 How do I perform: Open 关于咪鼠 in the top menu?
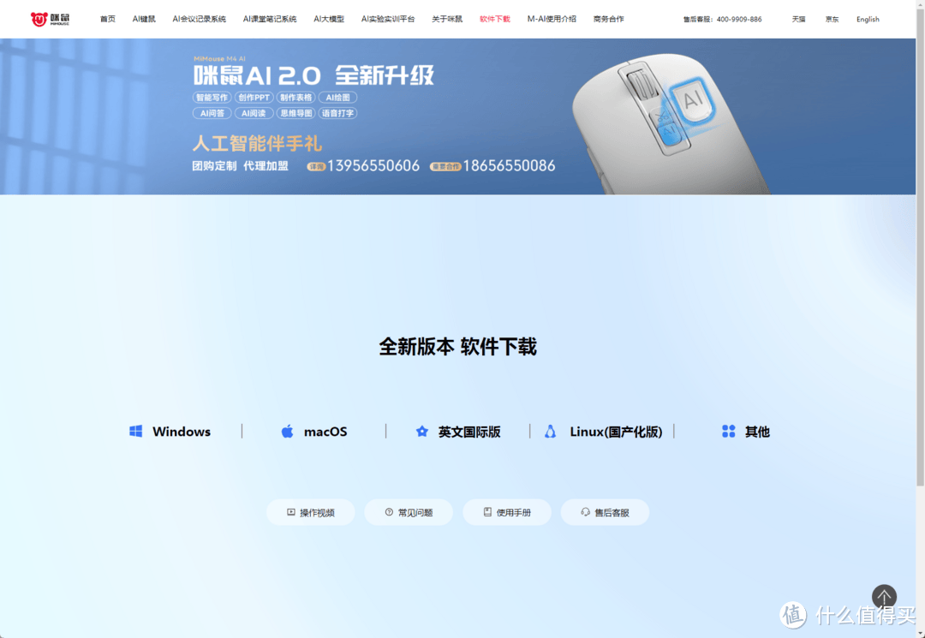click(x=446, y=19)
